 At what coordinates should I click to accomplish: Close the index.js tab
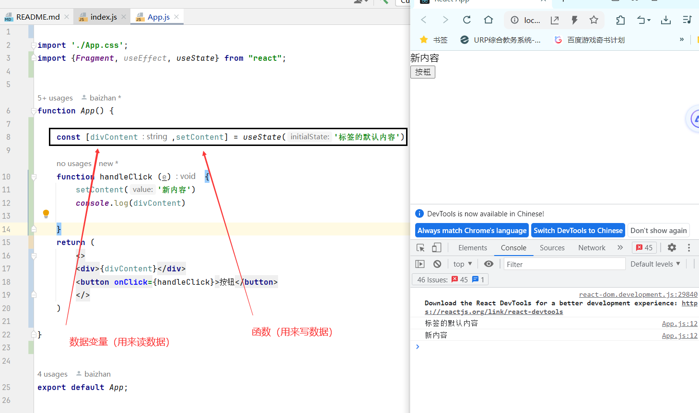point(124,17)
